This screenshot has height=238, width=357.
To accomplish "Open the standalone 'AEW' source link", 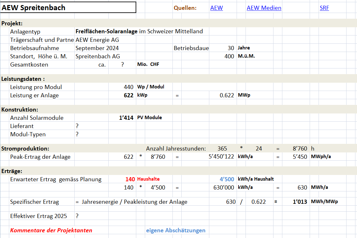I will click(216, 8).
